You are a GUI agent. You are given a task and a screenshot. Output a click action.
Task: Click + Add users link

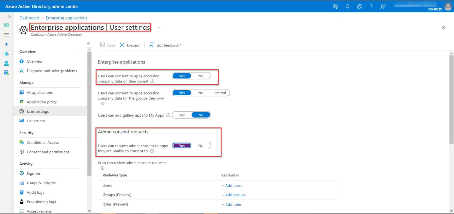point(232,186)
